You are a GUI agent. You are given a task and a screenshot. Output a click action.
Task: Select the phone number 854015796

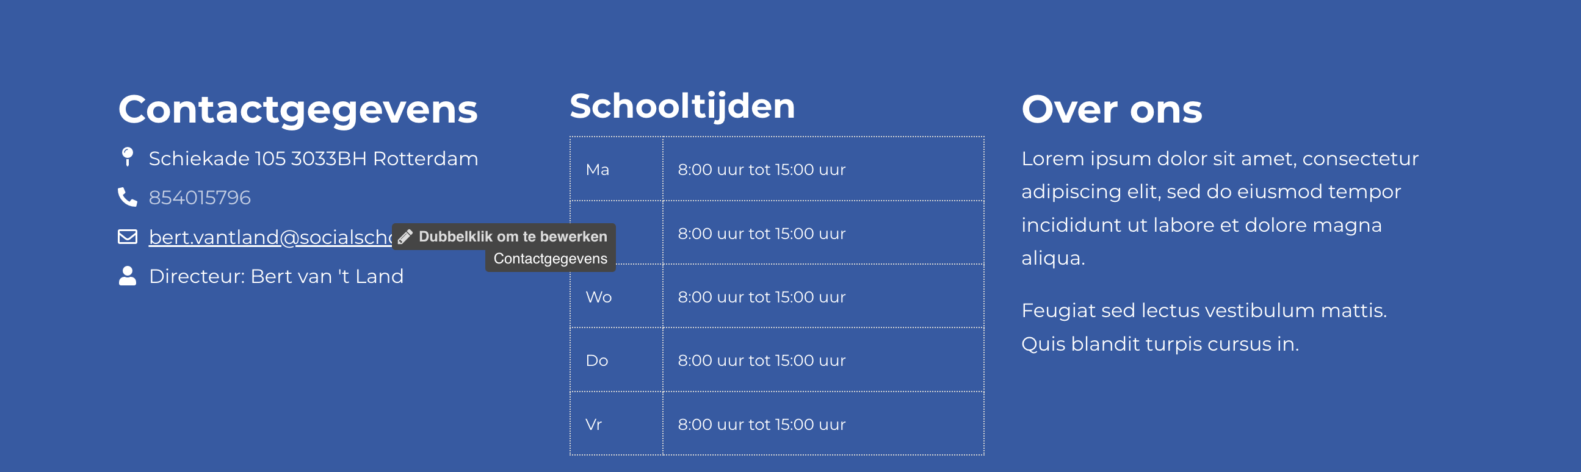tap(201, 197)
